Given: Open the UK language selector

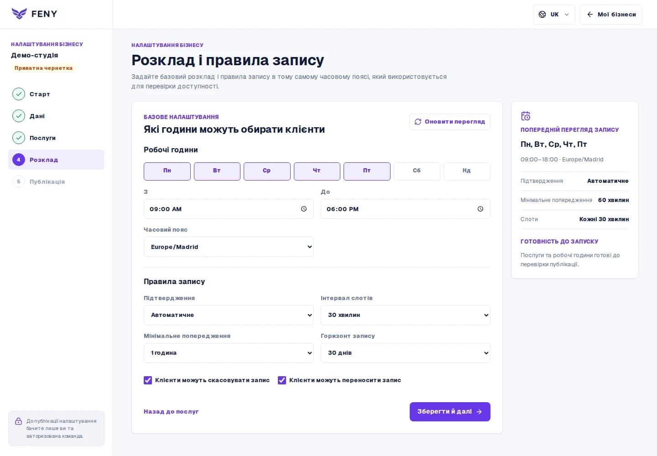Looking at the screenshot, I should pos(554,15).
